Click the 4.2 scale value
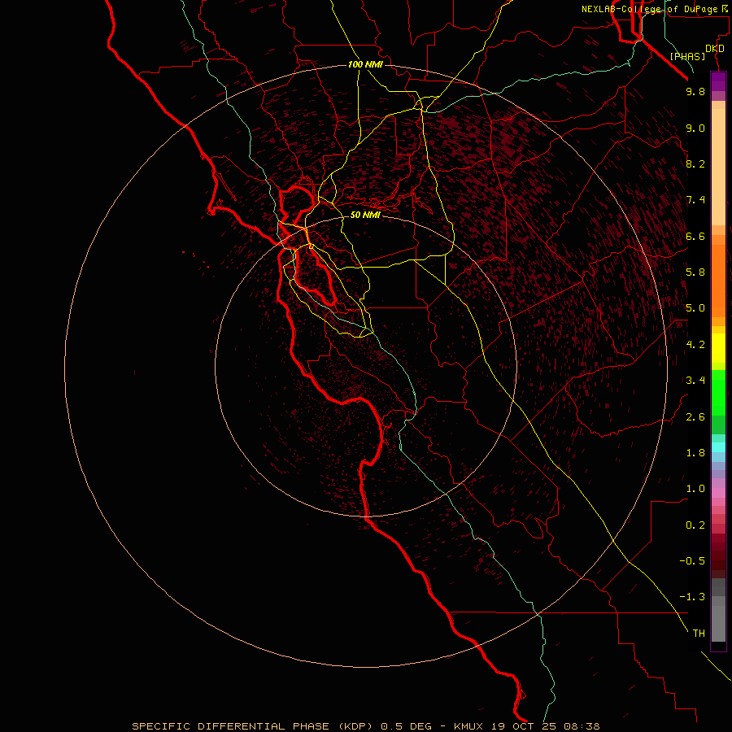This screenshot has width=732, height=732. (x=695, y=345)
